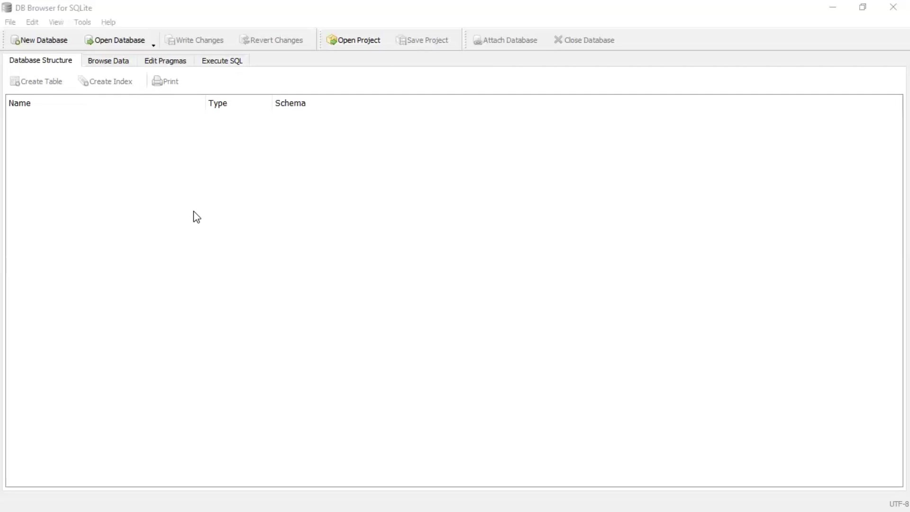Screen dimensions: 910x512
Task: Create a New Database
Action: pyautogui.click(x=40, y=40)
